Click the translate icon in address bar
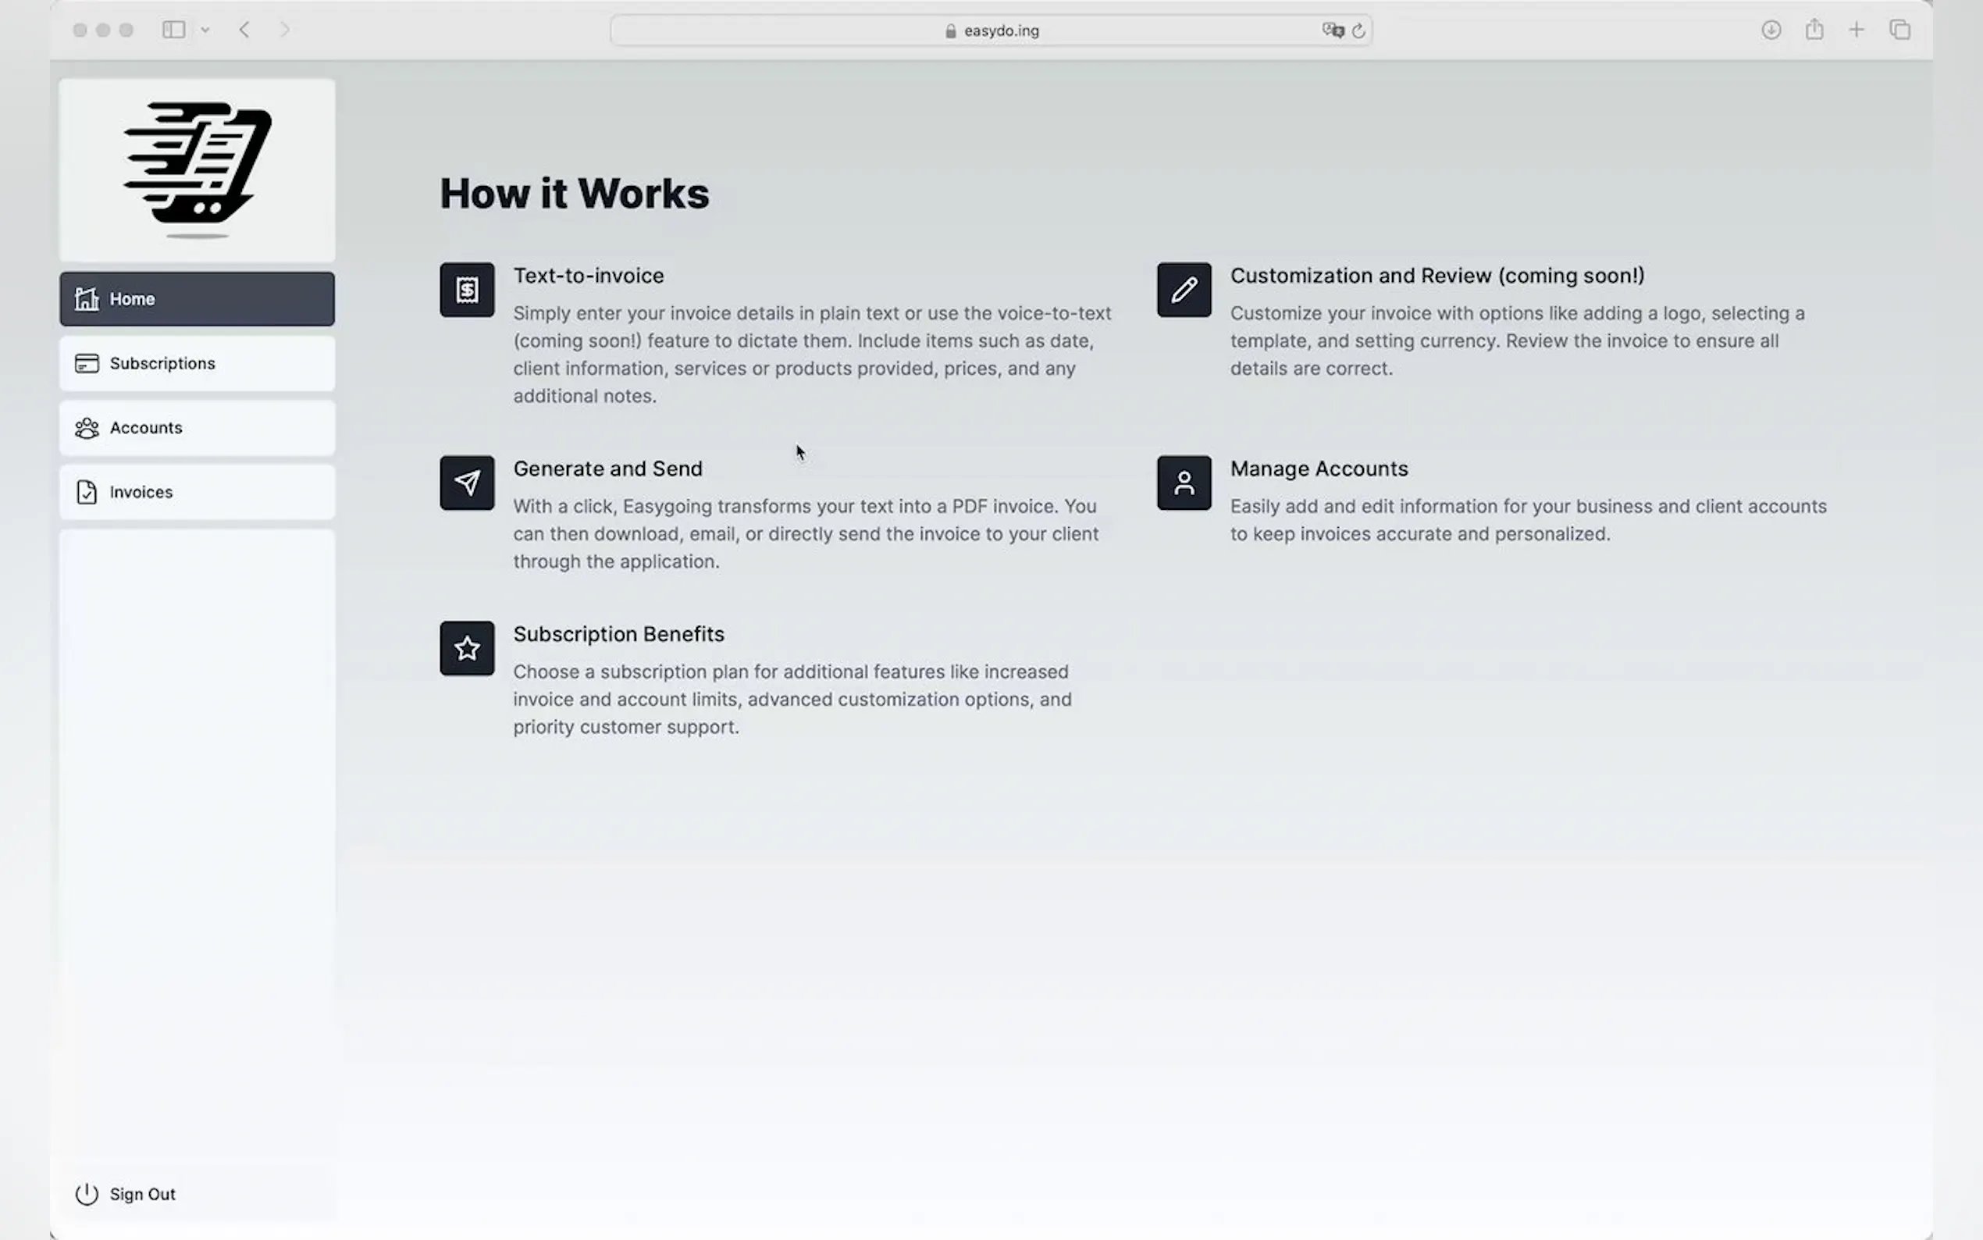The image size is (1983, 1240). [1332, 30]
